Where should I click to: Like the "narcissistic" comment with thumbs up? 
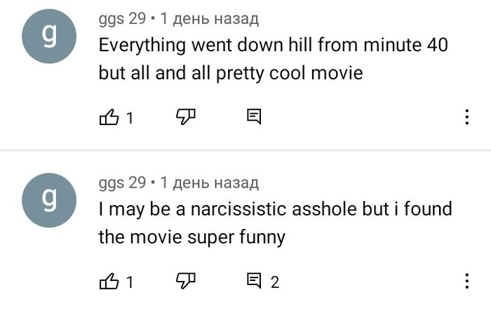coord(109,282)
